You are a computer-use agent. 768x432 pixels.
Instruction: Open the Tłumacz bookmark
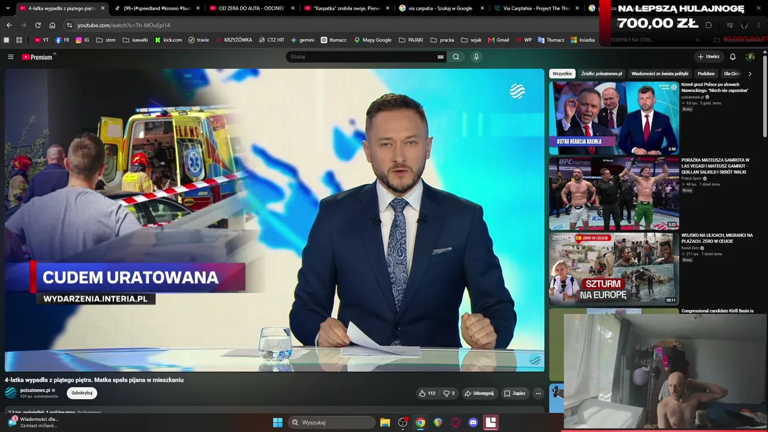coord(551,40)
